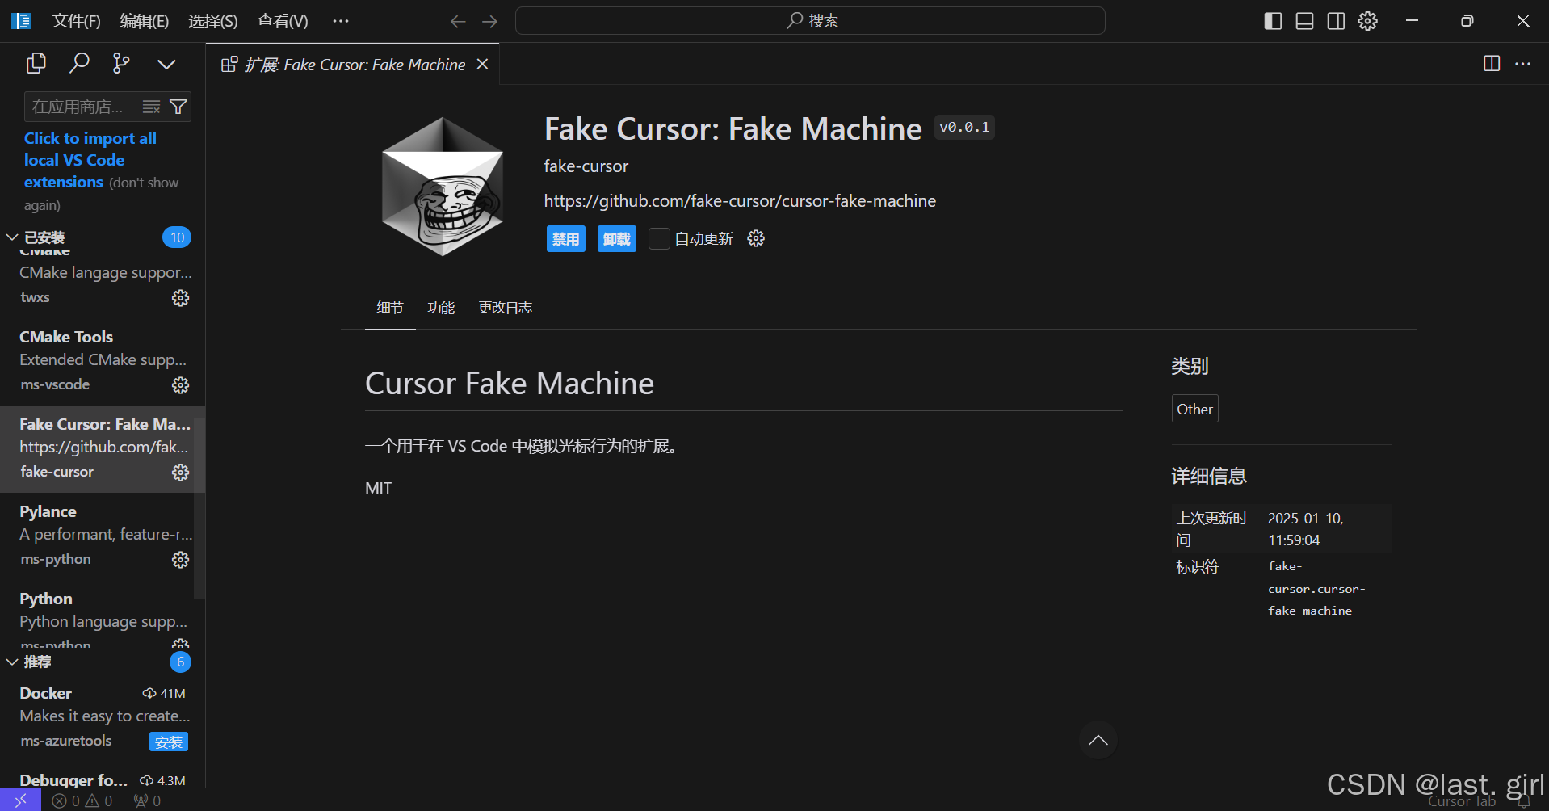Click the Cursor app logo icon
This screenshot has width=1549, height=811.
pos(21,21)
